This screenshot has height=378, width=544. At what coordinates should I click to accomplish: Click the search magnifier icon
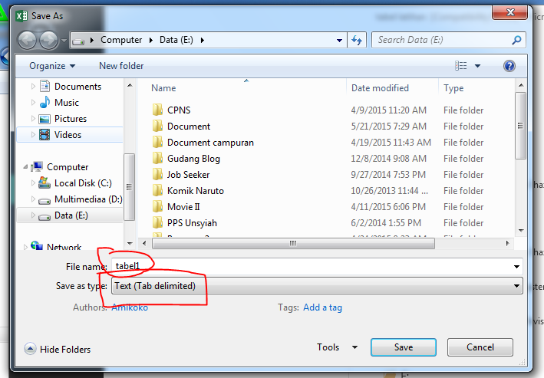[516, 40]
